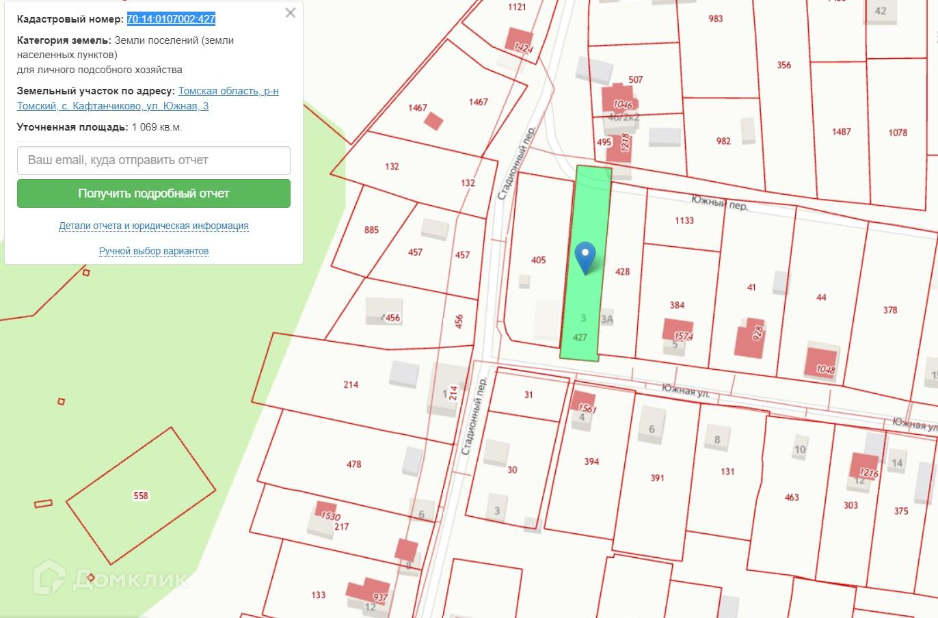
Task: Select parcel 1487 on the map
Action: (842, 131)
